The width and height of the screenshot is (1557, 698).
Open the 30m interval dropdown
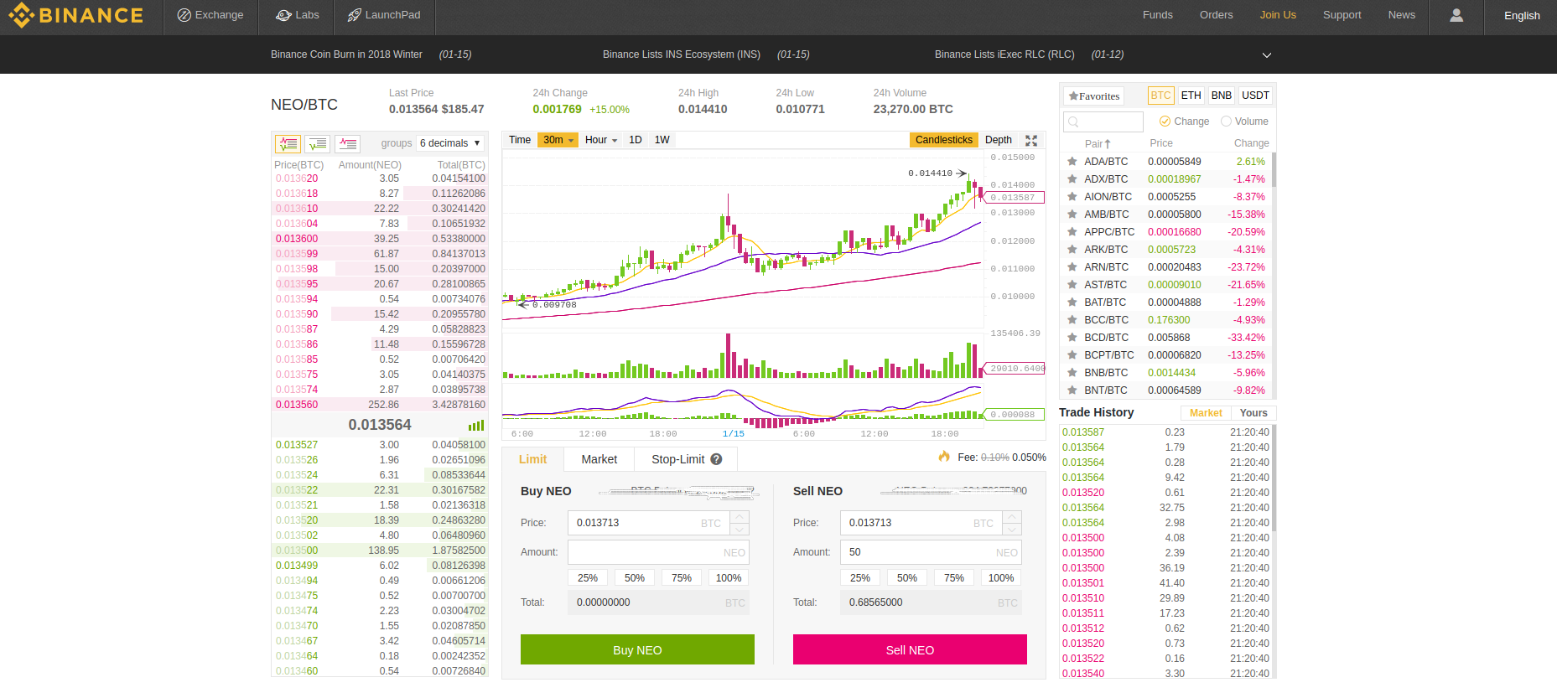558,140
